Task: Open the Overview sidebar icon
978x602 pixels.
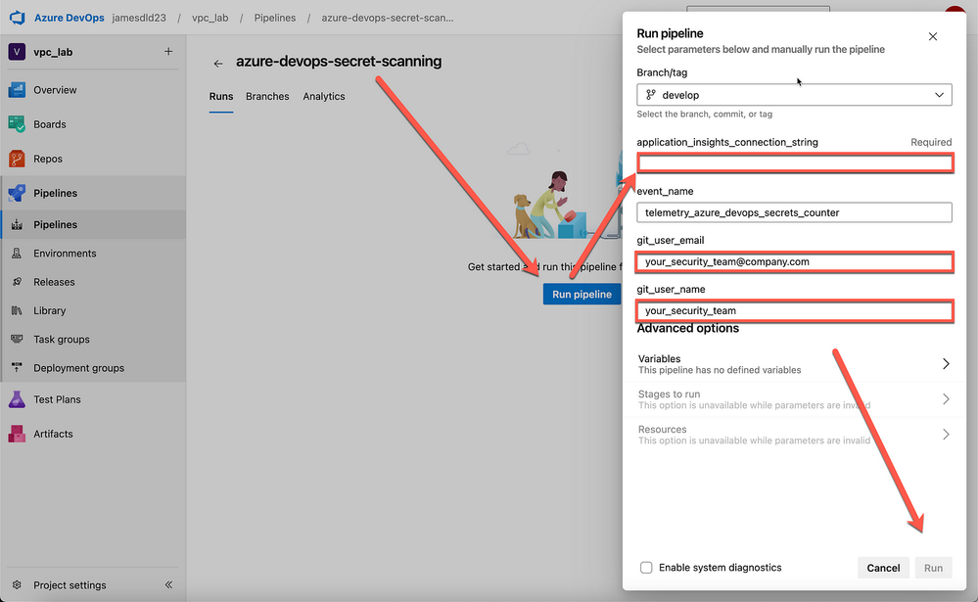Action: [17, 90]
